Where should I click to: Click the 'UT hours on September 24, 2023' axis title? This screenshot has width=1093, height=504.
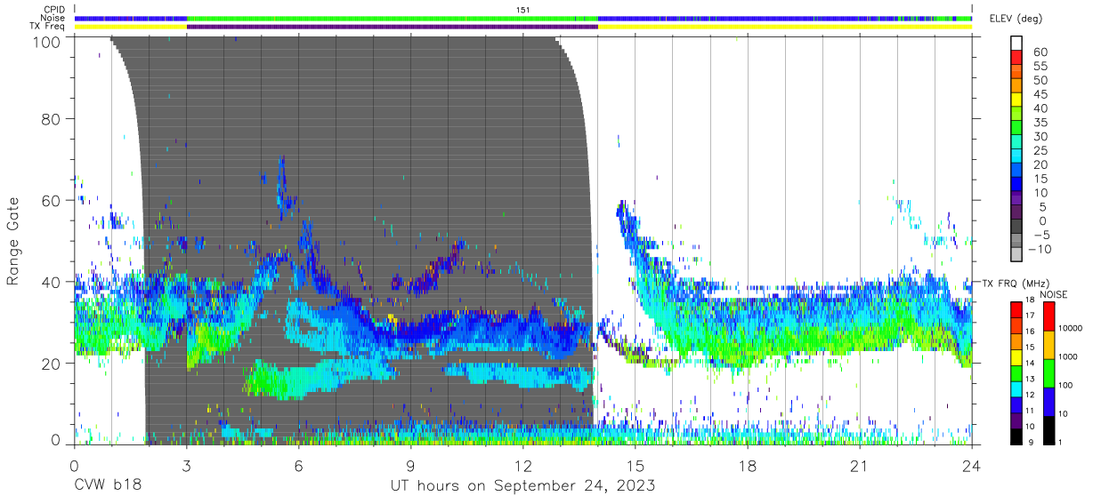tap(522, 486)
